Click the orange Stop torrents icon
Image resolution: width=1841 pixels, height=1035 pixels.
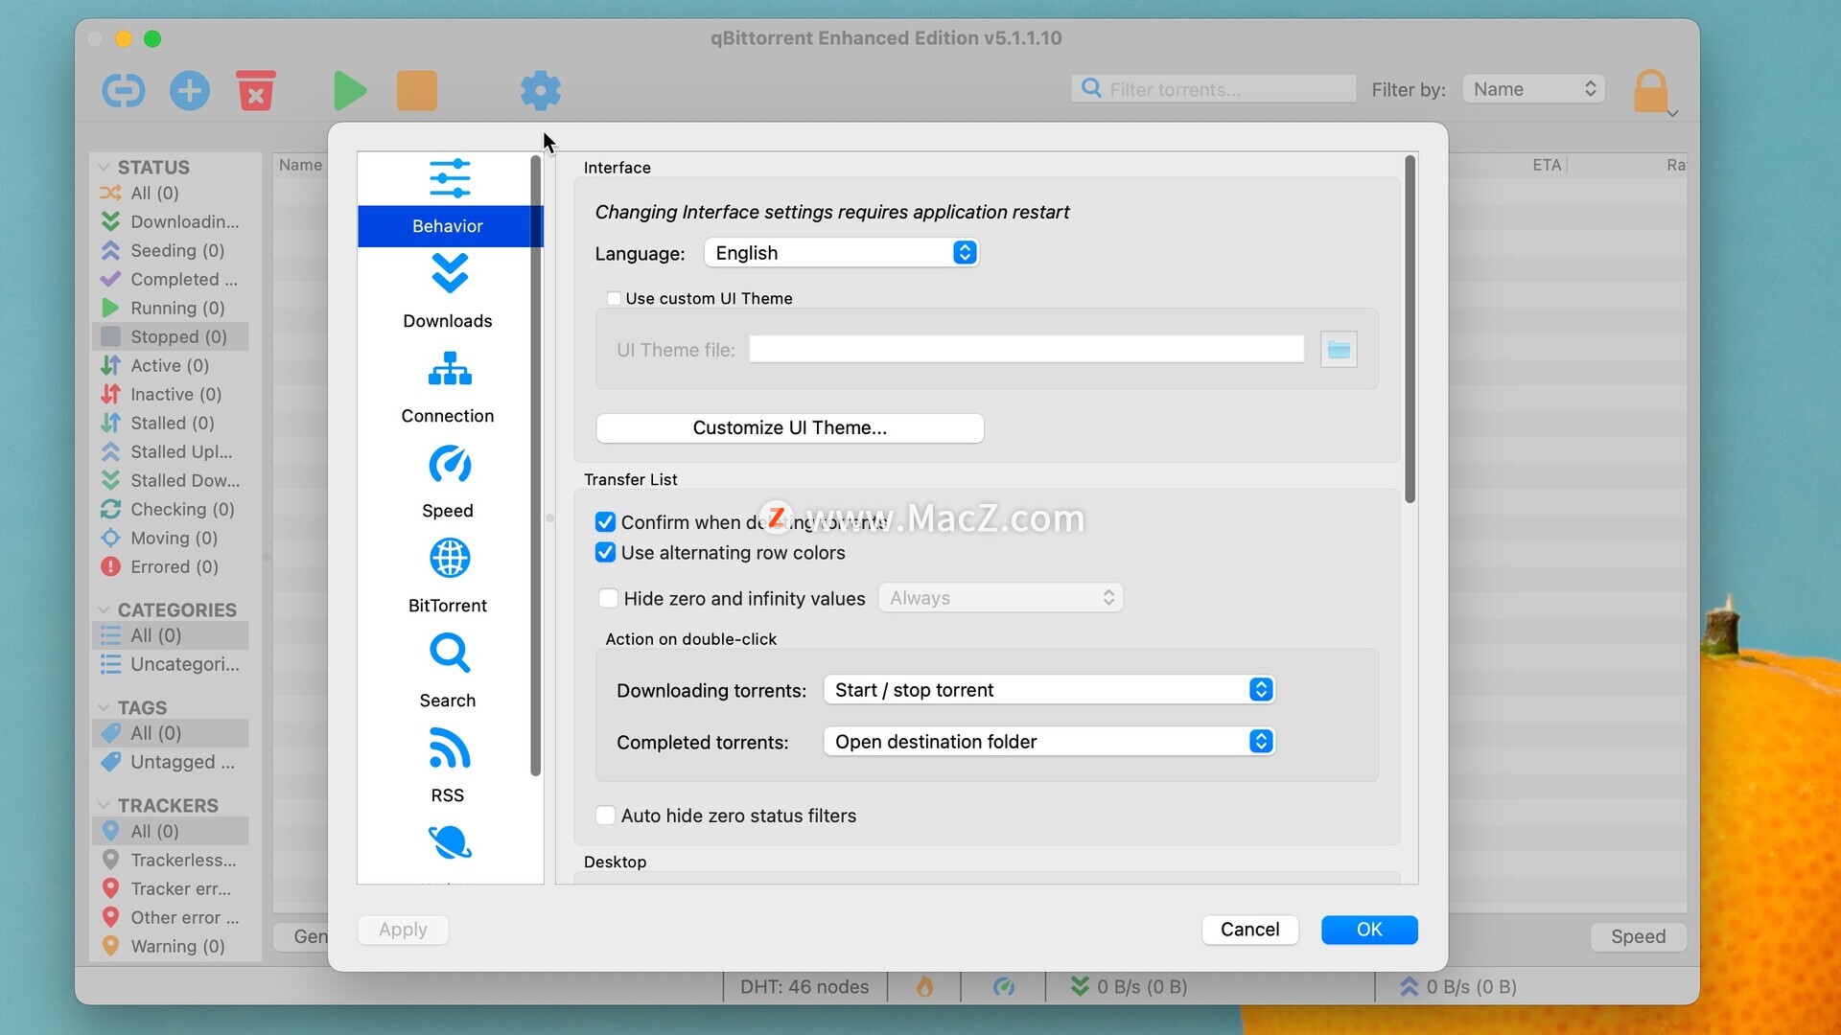coord(417,90)
